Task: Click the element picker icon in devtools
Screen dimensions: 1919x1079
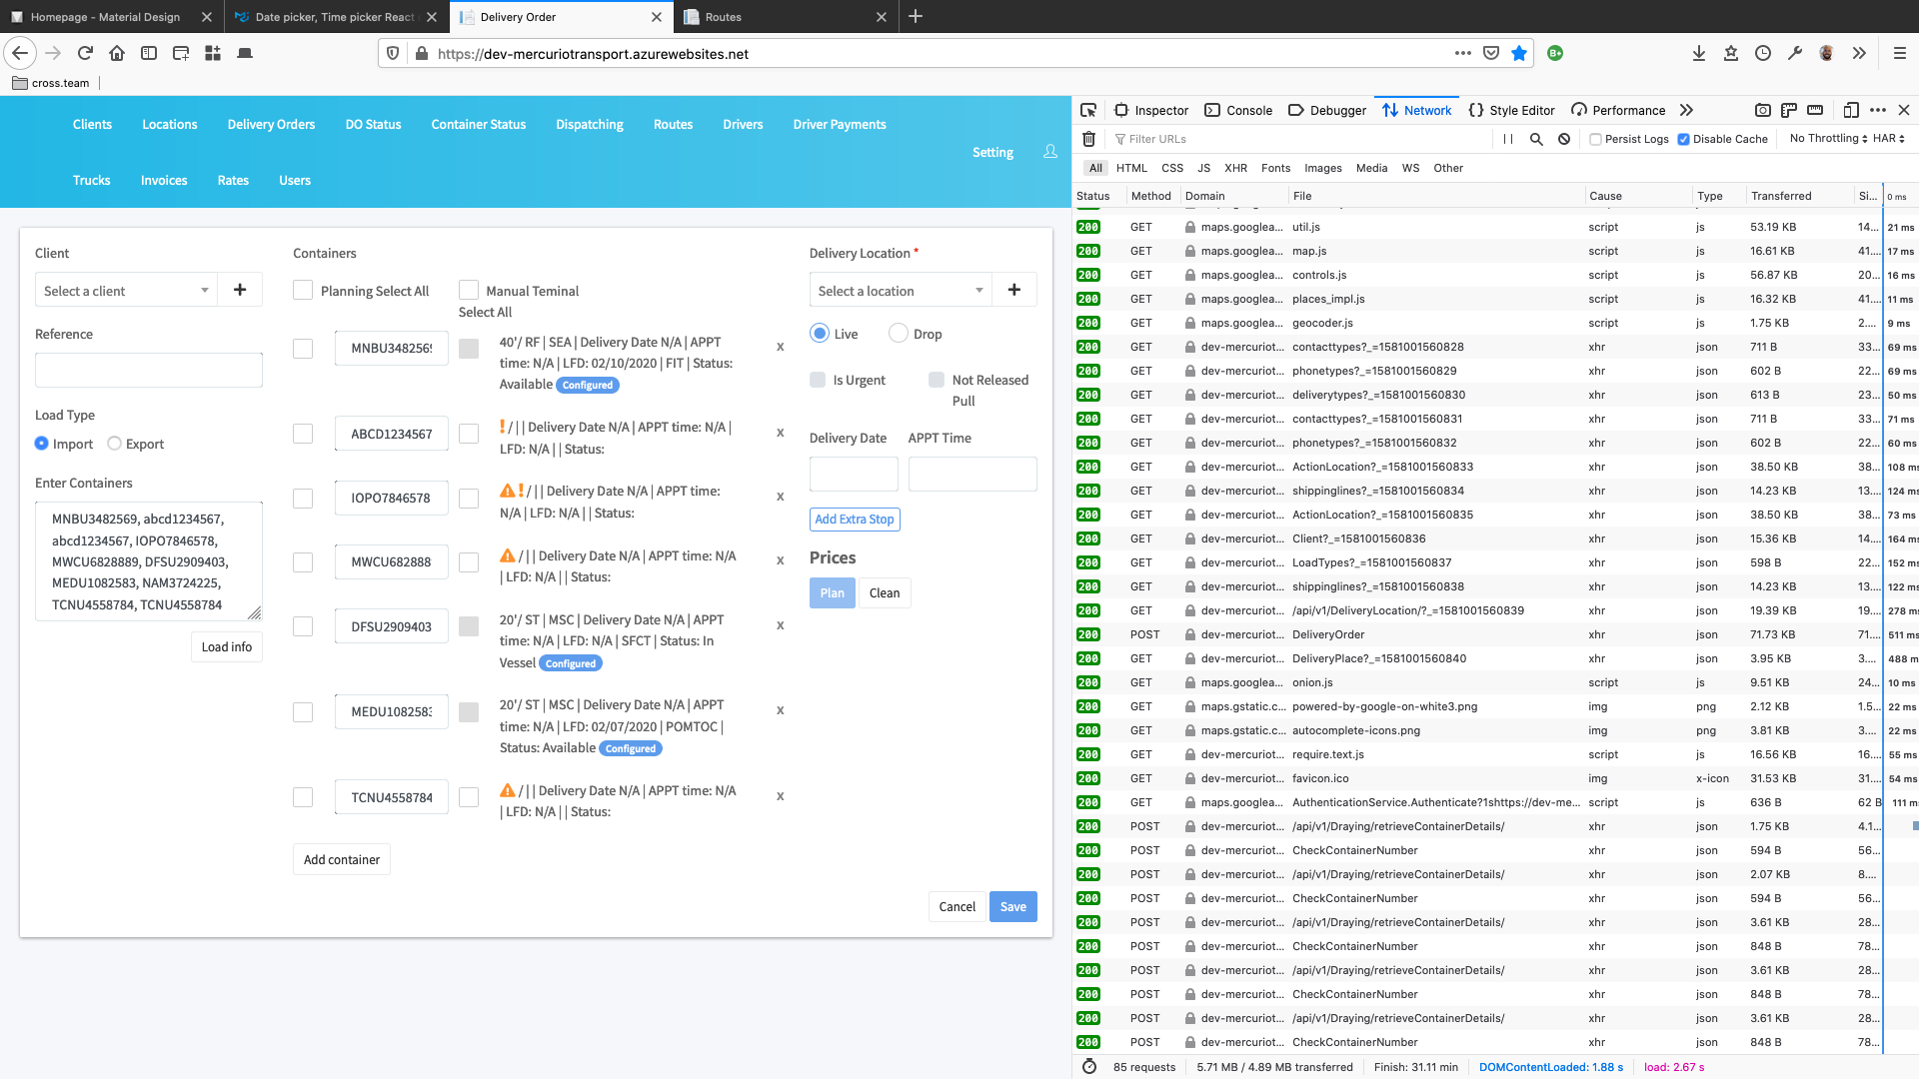Action: (x=1088, y=110)
